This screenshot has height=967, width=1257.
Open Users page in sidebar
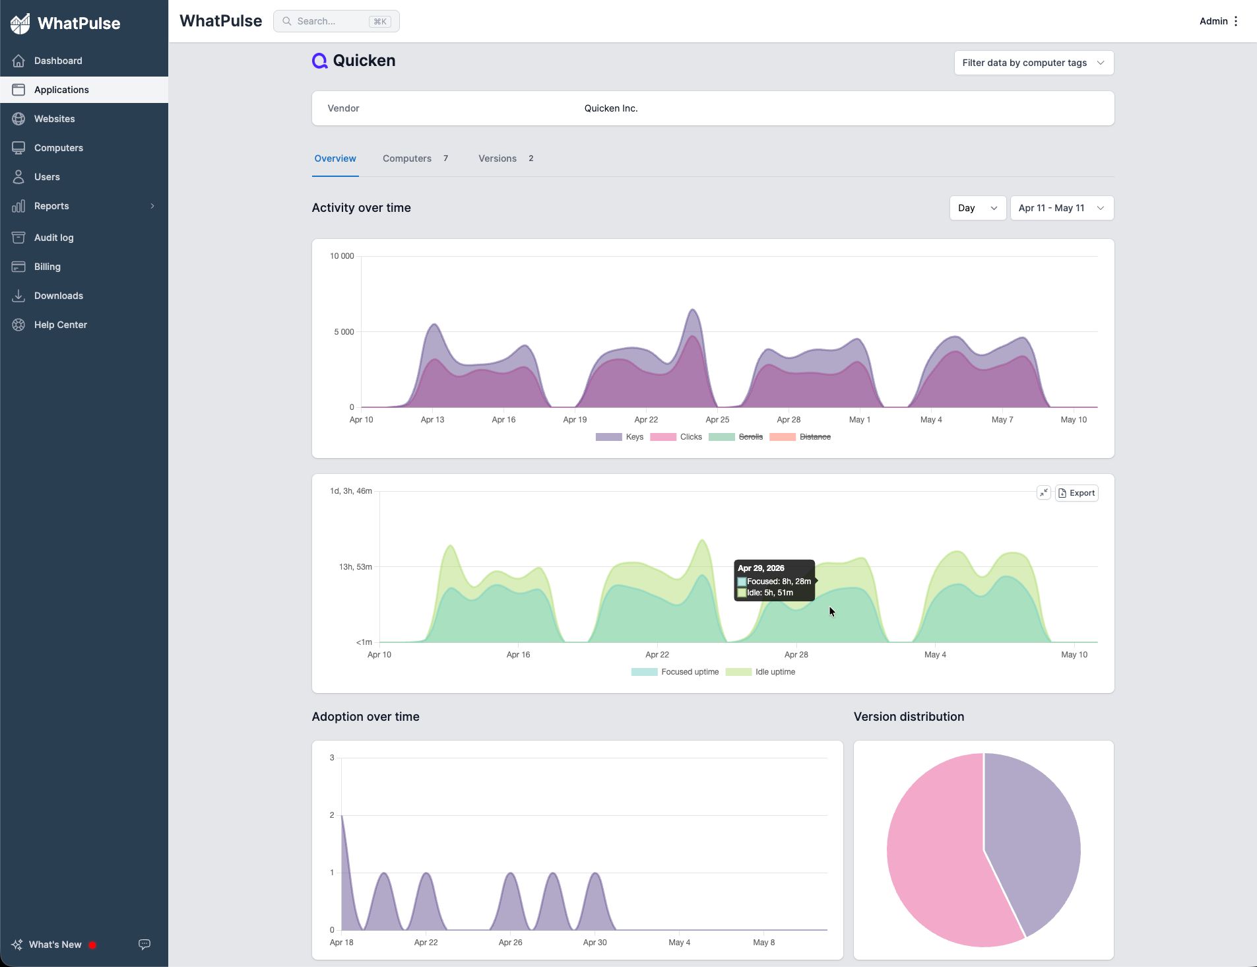[84, 177]
